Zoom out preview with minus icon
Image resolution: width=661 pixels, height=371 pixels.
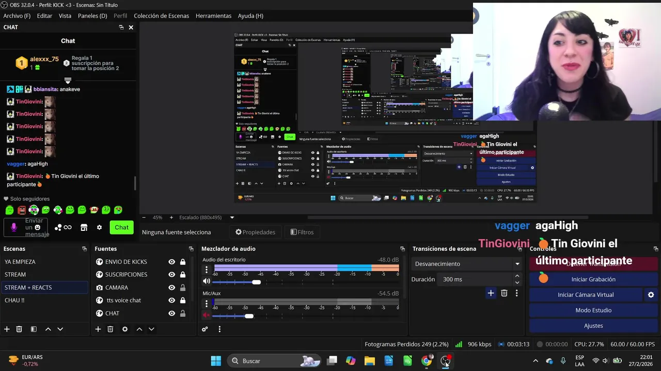point(144,217)
